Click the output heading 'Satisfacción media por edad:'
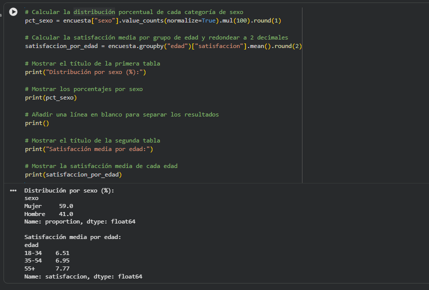The height and width of the screenshot is (290, 429). 73,237
